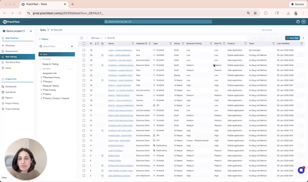Open Requirements in sidebar
The width and height of the screenshot is (308, 182).
(x=12, y=51)
